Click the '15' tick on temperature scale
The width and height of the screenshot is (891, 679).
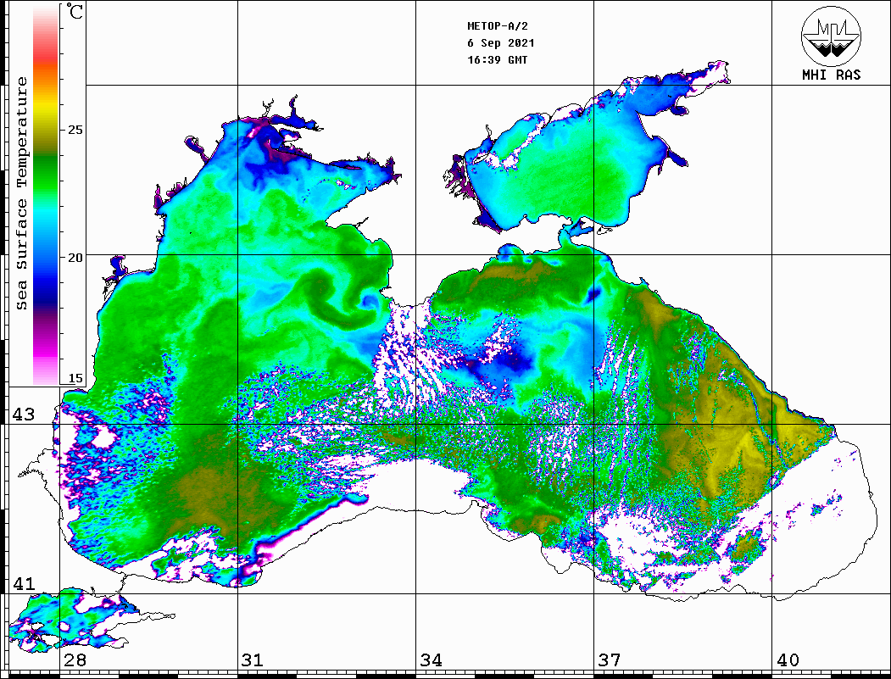pyautogui.click(x=75, y=378)
